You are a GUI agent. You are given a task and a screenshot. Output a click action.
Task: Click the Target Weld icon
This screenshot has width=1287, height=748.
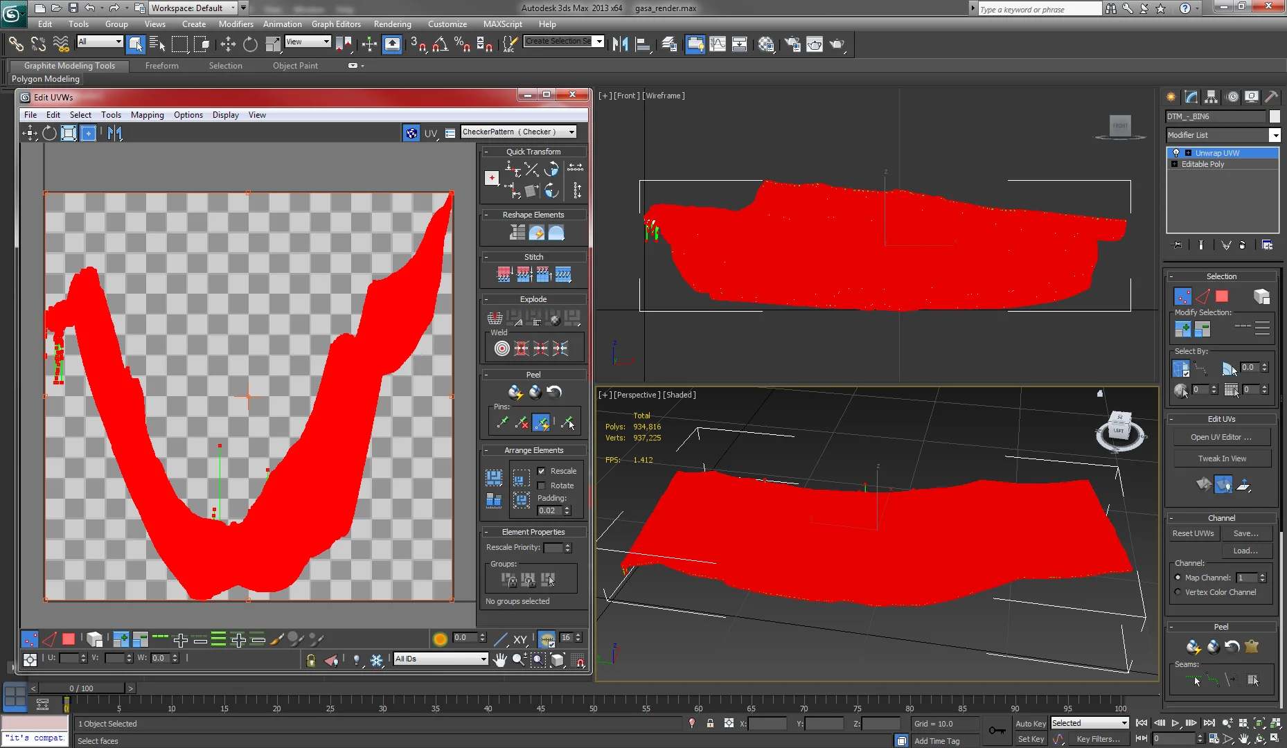coord(502,348)
